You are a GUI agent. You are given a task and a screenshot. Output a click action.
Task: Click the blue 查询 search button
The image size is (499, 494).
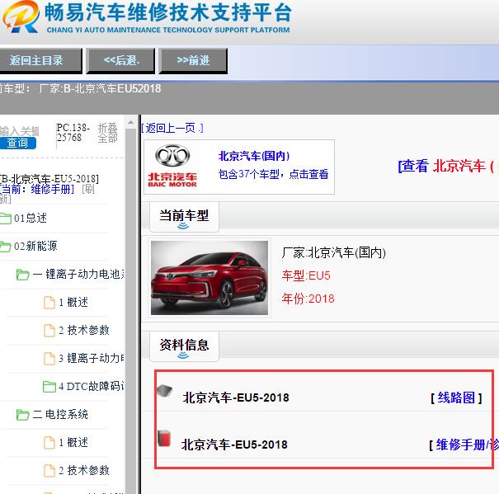click(x=18, y=143)
